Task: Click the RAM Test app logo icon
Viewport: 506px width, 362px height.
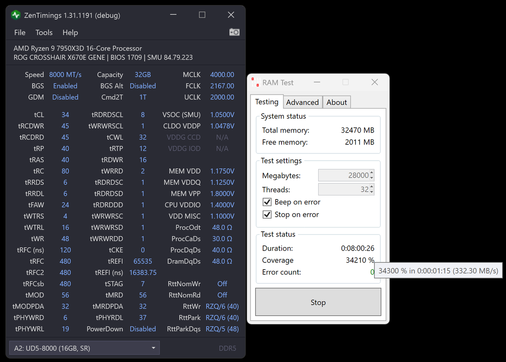Action: pos(256,82)
